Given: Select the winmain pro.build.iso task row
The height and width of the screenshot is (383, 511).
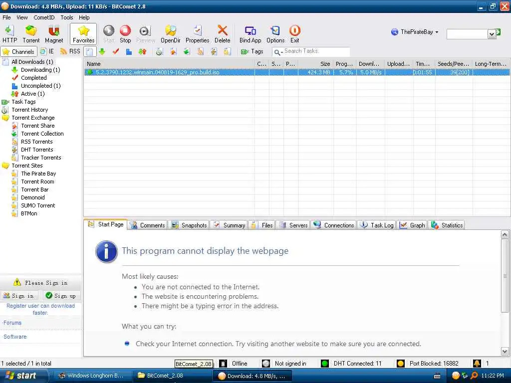Looking at the screenshot, I should pyautogui.click(x=296, y=72).
